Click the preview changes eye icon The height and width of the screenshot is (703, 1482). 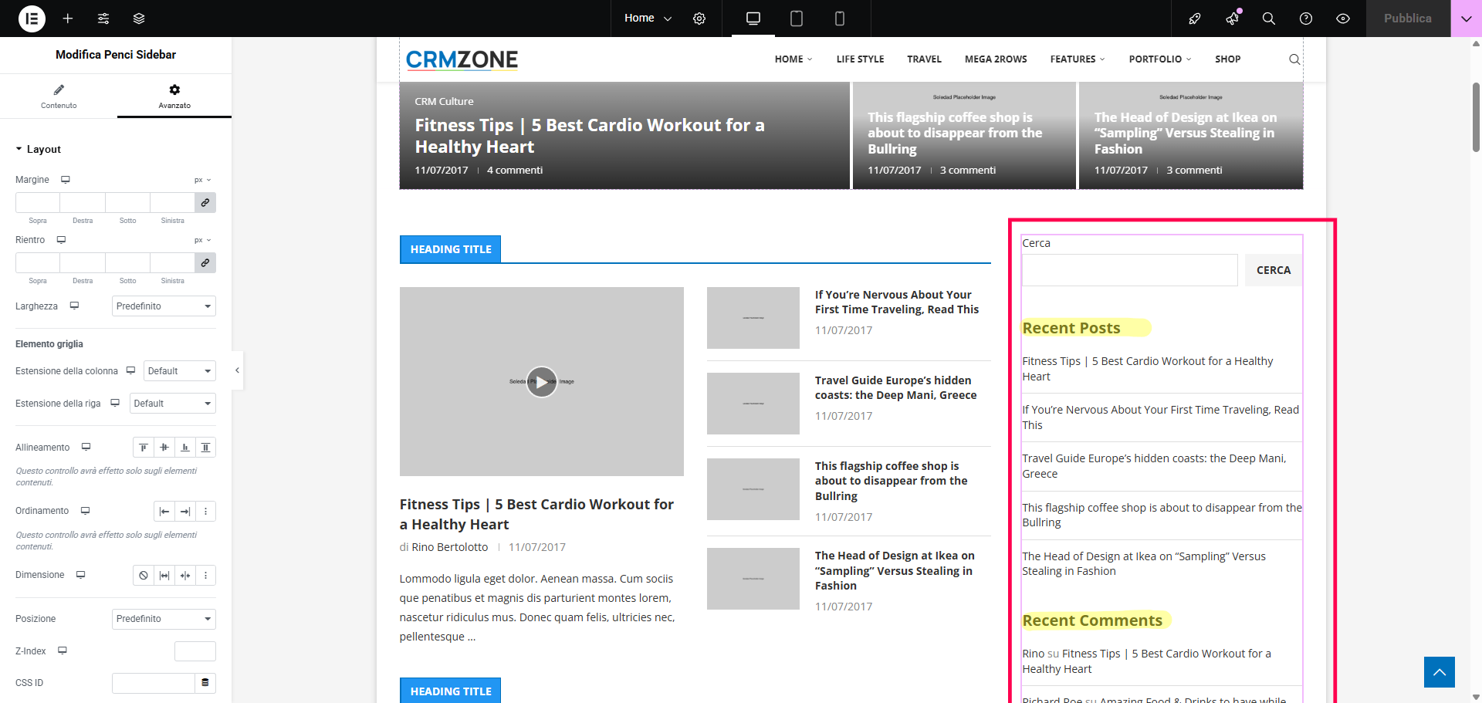click(x=1343, y=19)
